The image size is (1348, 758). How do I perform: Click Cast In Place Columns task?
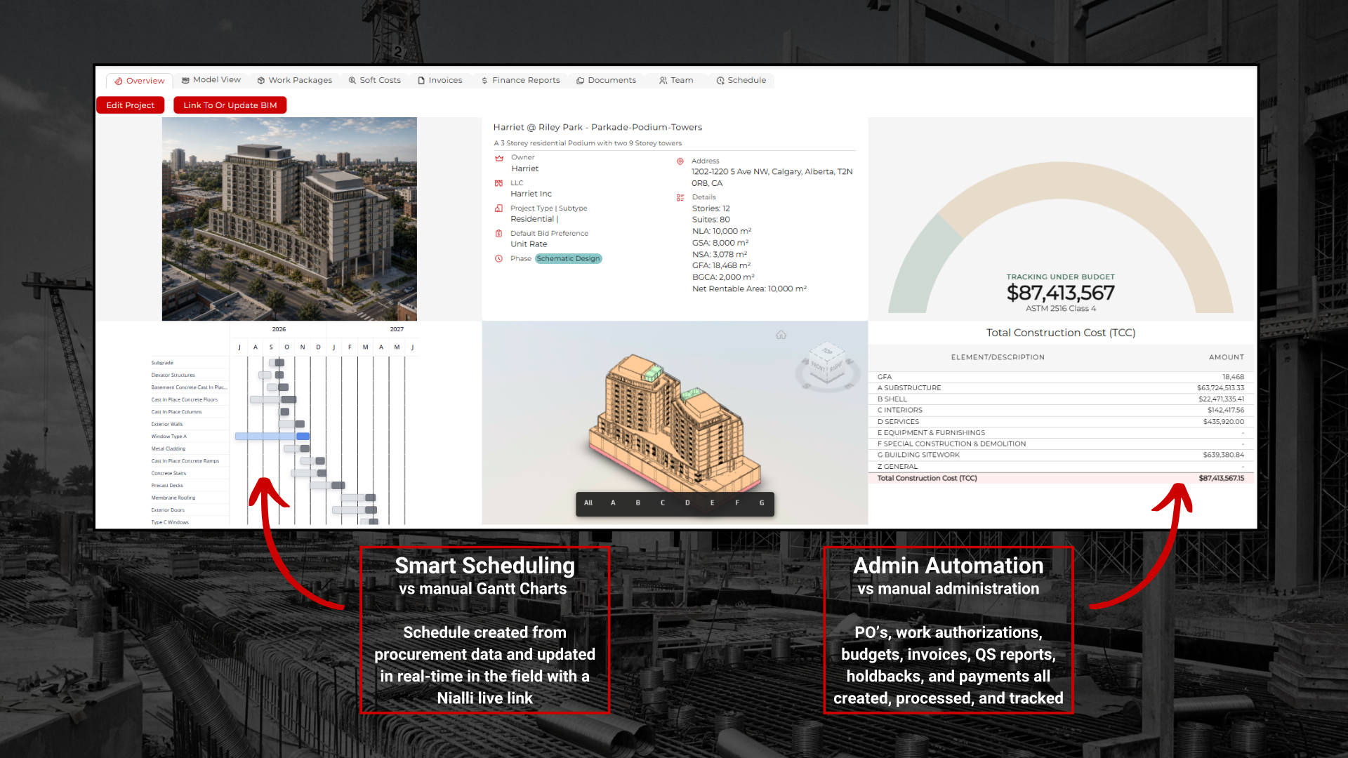176,412
